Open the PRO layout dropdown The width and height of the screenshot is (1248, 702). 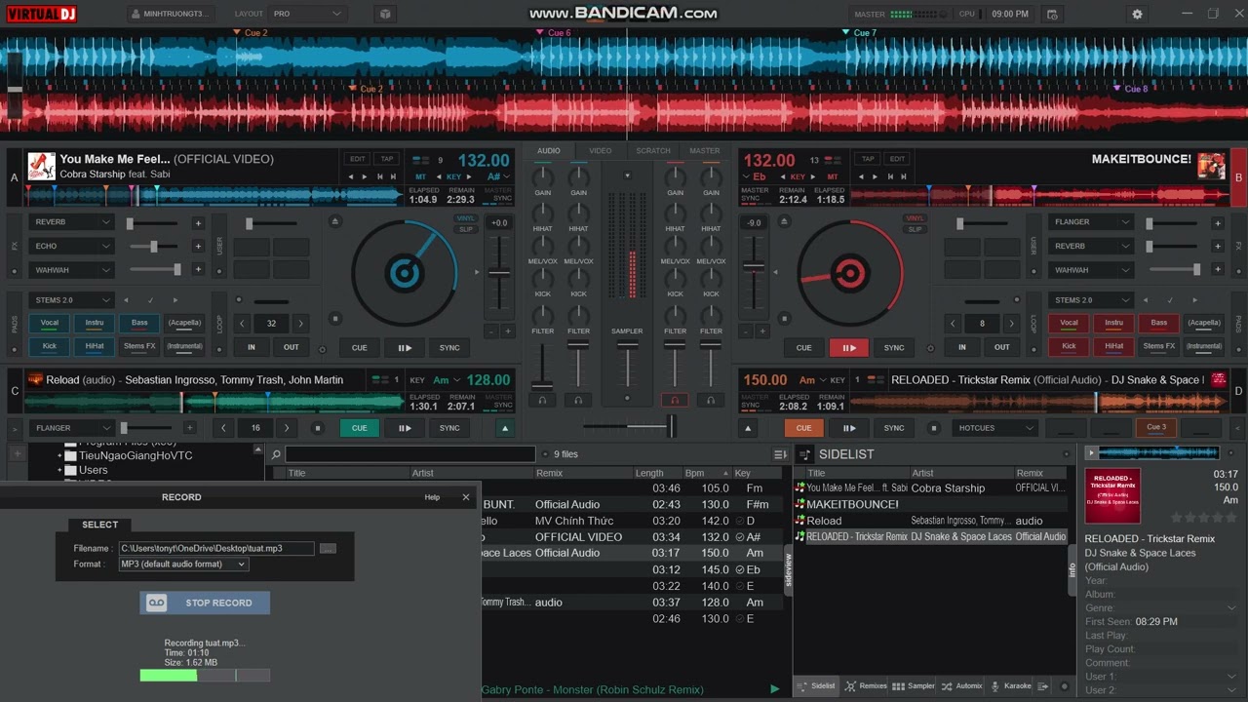click(307, 15)
